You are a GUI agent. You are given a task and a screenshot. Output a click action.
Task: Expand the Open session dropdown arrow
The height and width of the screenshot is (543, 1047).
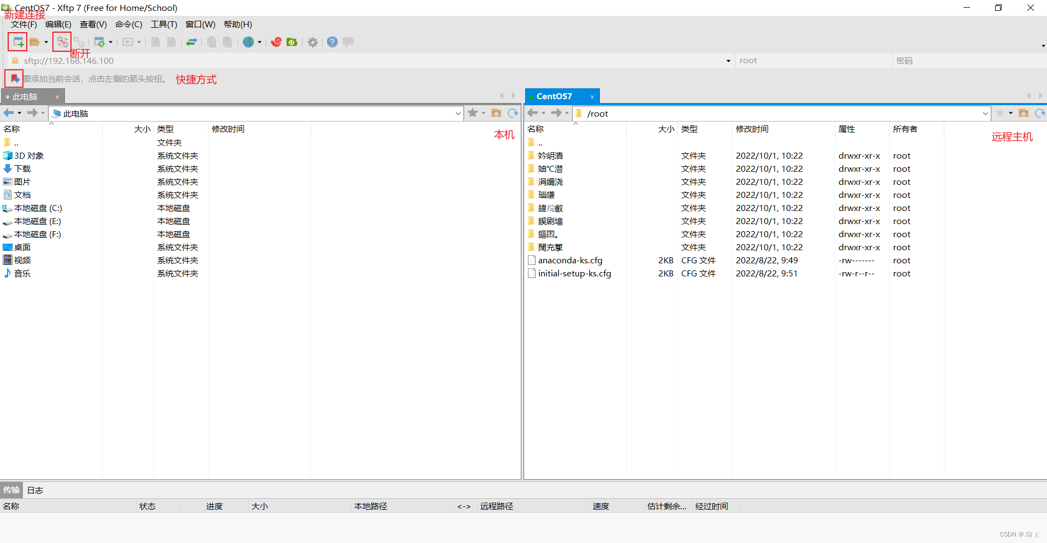[46, 42]
